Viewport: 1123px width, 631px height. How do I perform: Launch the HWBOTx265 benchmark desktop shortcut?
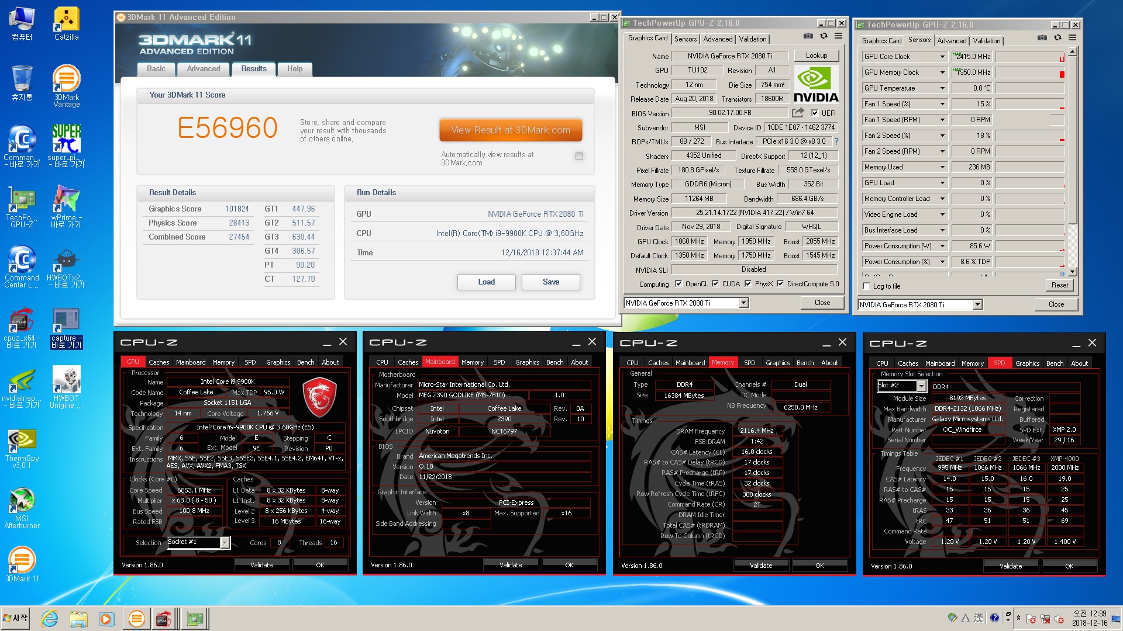click(66, 267)
